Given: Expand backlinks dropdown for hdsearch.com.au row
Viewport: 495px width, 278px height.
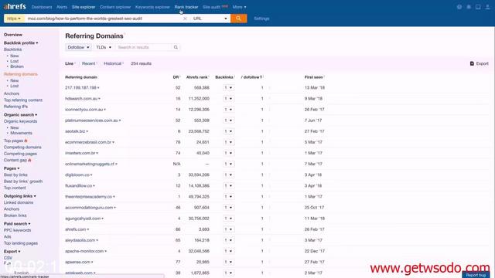Looking at the screenshot, I should (229, 99).
